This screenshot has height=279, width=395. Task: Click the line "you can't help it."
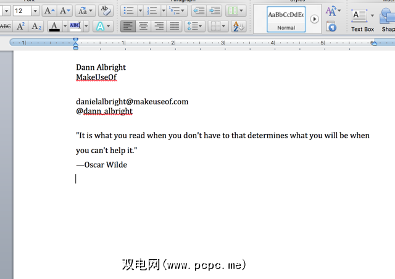(107, 151)
